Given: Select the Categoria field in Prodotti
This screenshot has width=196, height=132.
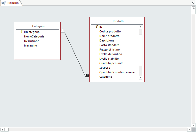Looking at the screenshot, I should tap(106, 77).
